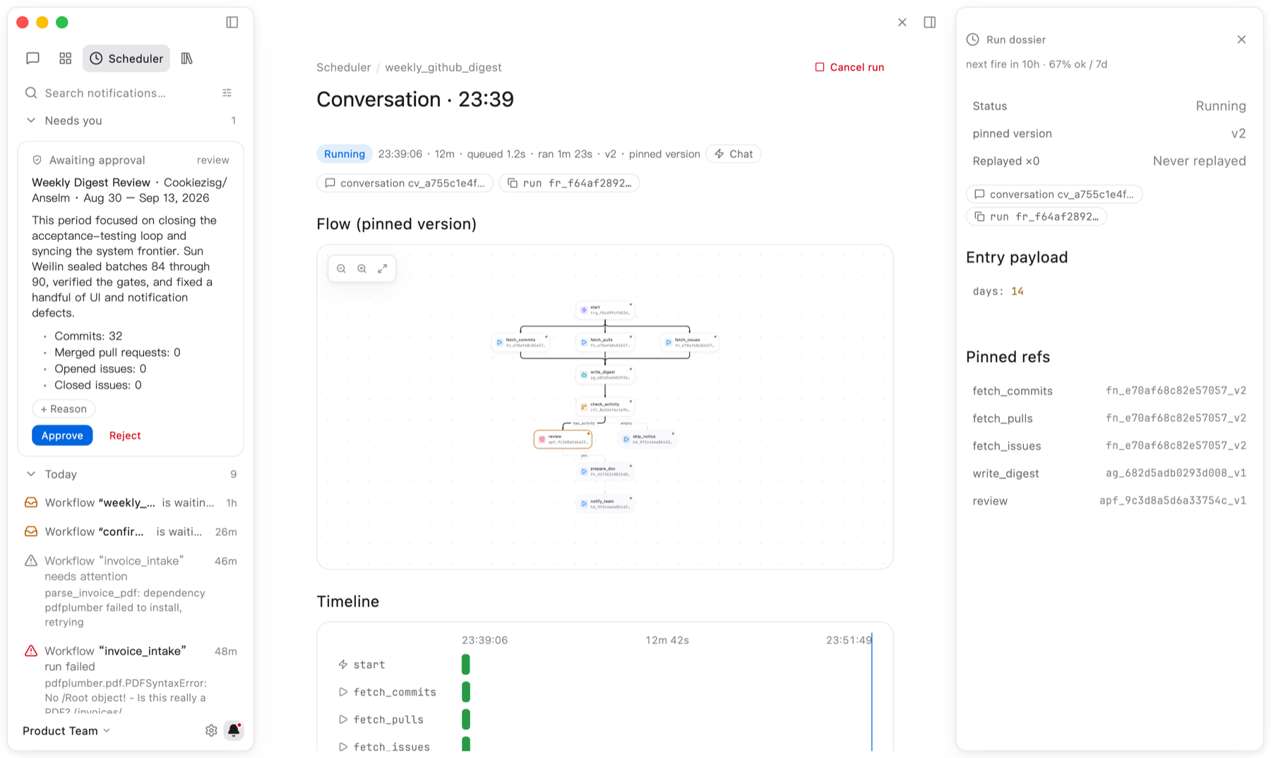Open weekly_github_digest breadcrumb
Screen dimensions: 1271x758
pos(443,67)
